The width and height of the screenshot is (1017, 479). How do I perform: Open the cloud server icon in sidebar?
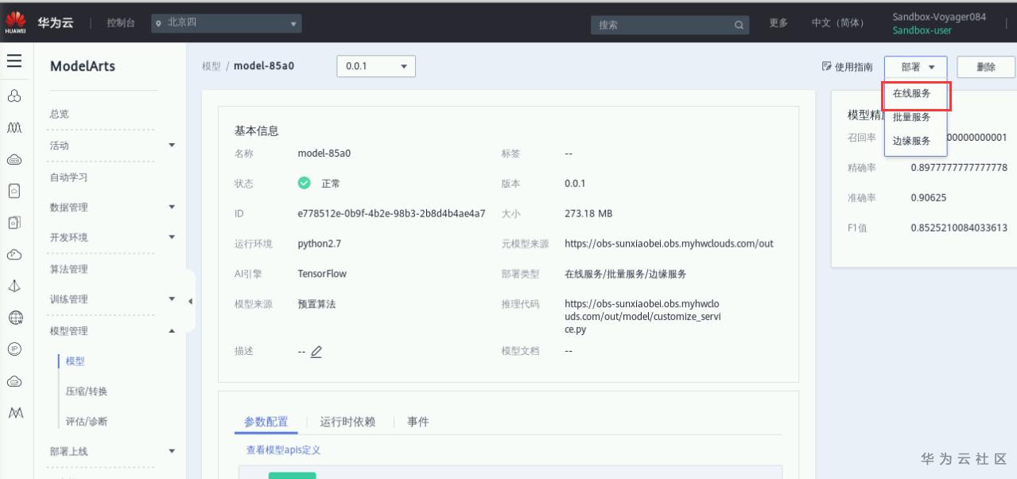tap(14, 160)
